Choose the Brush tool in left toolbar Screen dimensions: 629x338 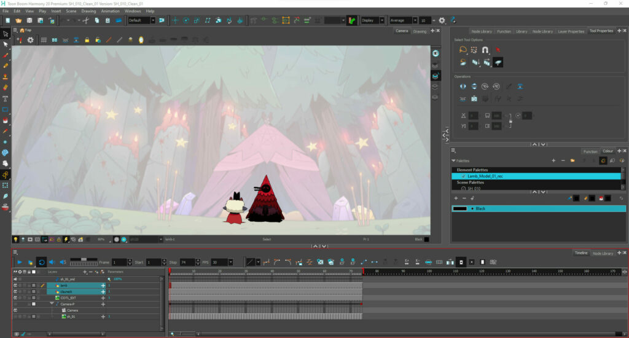(5, 55)
